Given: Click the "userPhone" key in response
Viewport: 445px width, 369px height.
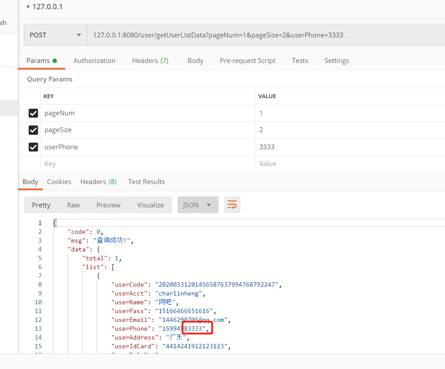Looking at the screenshot, I should pyautogui.click(x=131, y=328).
